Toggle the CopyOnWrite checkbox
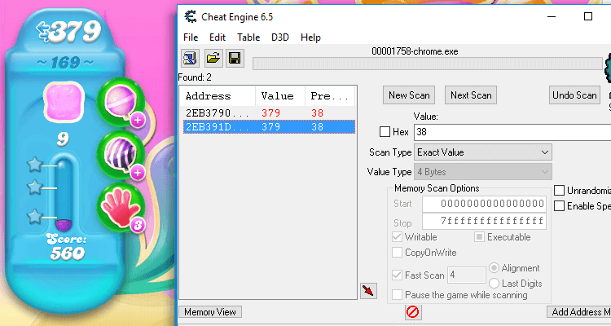 point(397,253)
